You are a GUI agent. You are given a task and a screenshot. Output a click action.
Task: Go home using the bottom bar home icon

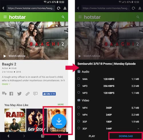59,136
